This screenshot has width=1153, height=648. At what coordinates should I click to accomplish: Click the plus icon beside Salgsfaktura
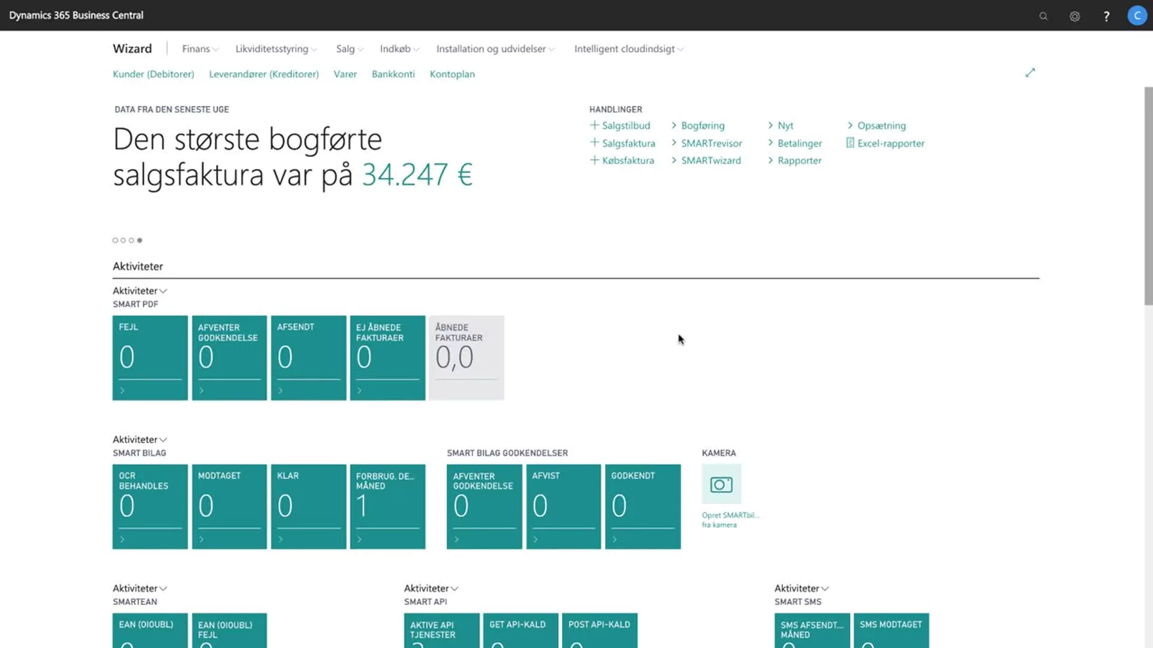tap(594, 142)
